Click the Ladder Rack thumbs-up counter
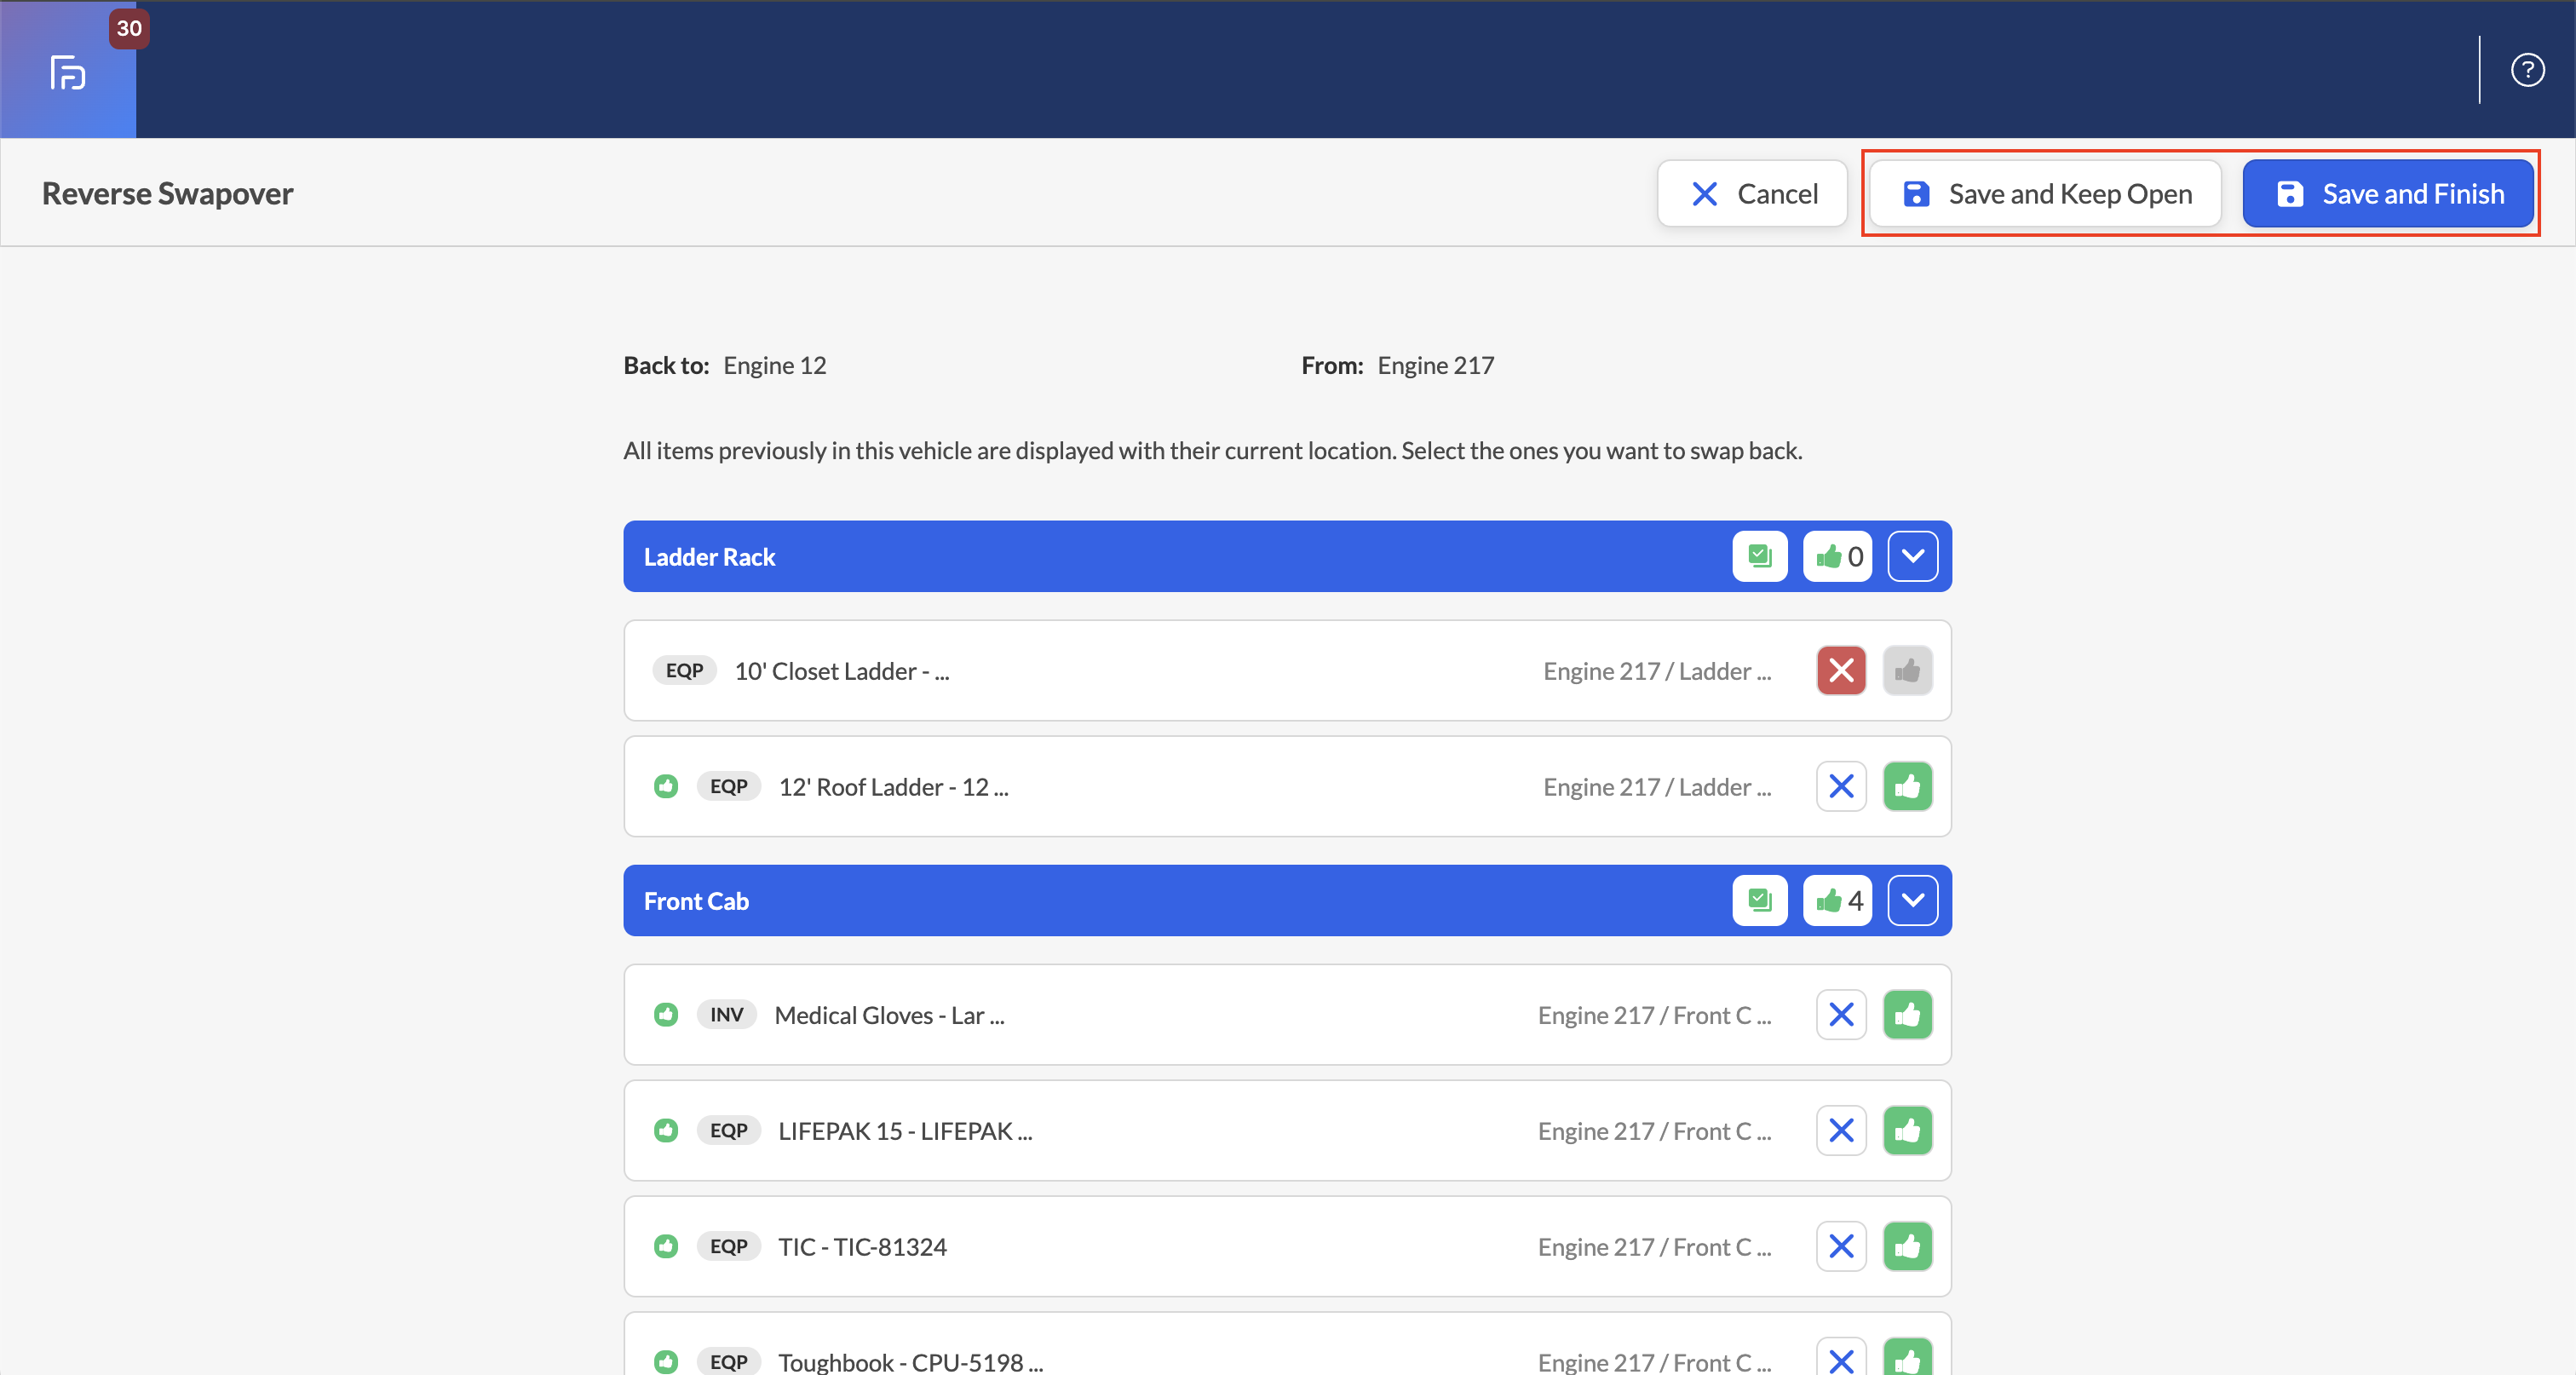Screen dimensions: 2576x1375 [x=1837, y=556]
